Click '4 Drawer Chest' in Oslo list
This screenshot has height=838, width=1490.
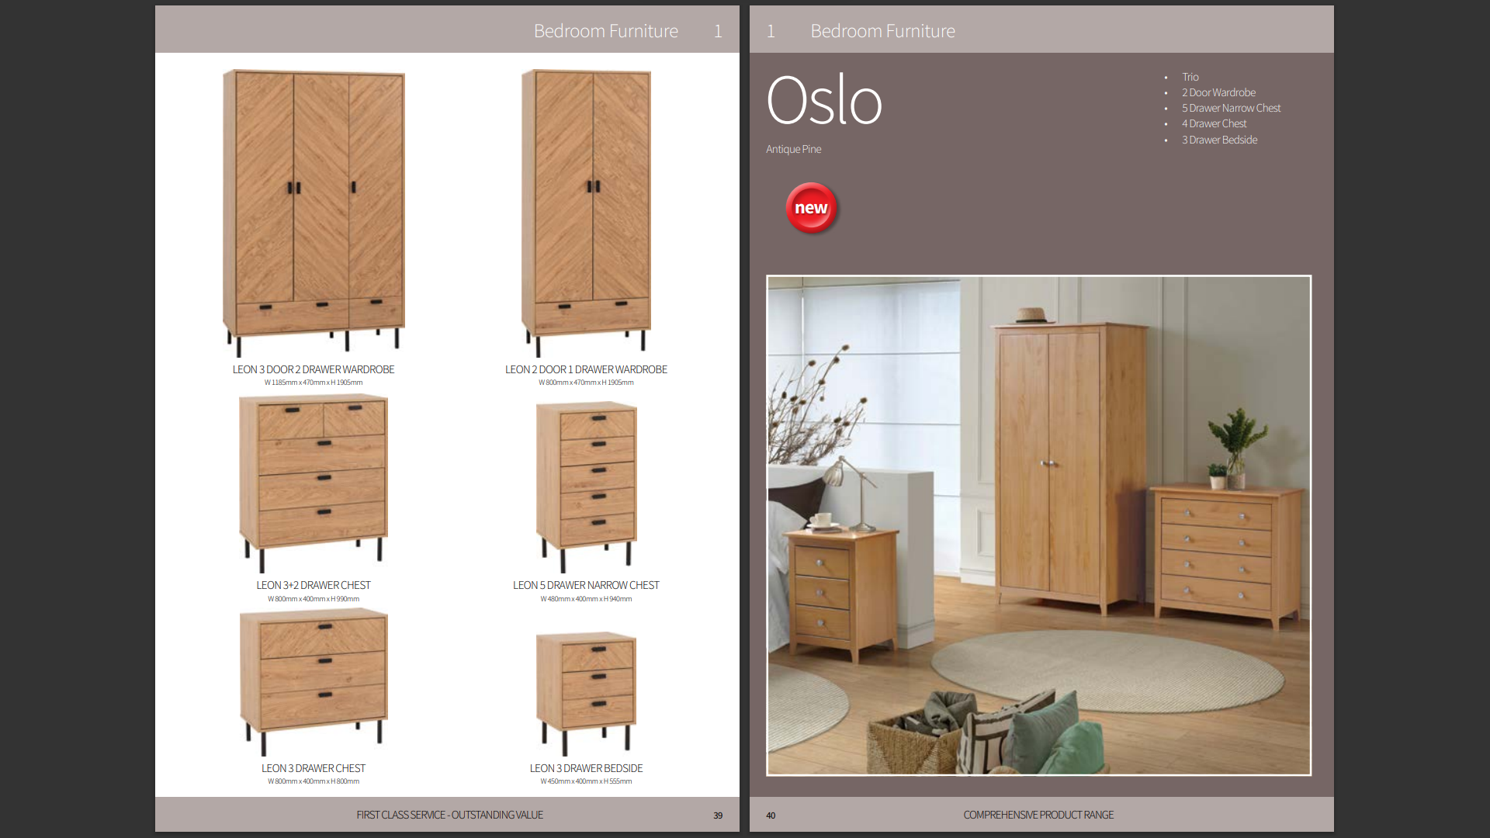1214,123
